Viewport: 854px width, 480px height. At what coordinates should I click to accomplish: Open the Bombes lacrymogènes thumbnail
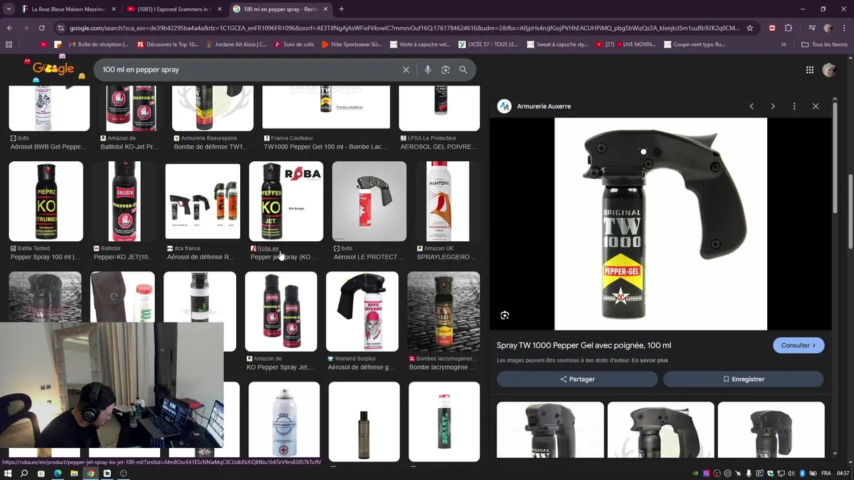point(444,311)
